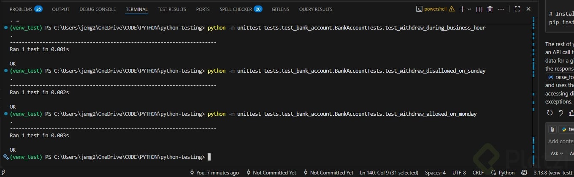The image size is (574, 177).
Task: Toggle maximized terminal panel size
Action: pos(517,9)
